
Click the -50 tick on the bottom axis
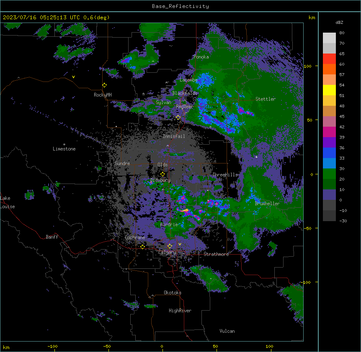click(107, 346)
